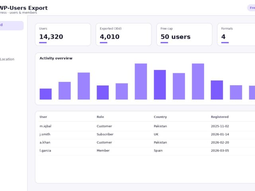This screenshot has height=191, width=255.
Task: Click the Formats card label
Action: (x=227, y=29)
